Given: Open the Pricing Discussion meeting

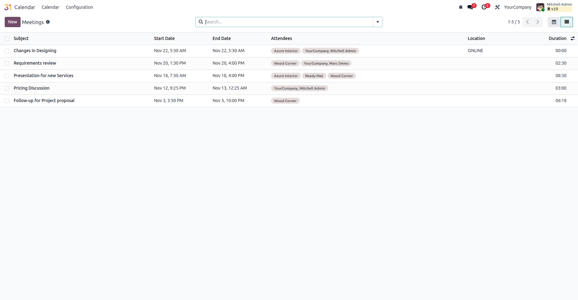Looking at the screenshot, I should point(32,88).
